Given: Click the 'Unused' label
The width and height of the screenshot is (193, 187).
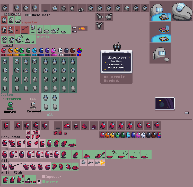Looking at the screenshot, I should (10, 112).
